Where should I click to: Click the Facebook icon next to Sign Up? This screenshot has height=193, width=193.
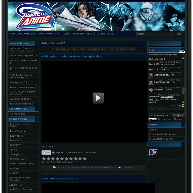(53, 152)
